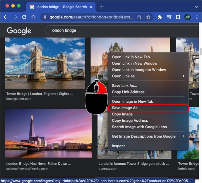Open the Shard sunset London Bridge thumbnail
The height and width of the screenshot is (183, 202).
coord(48,133)
